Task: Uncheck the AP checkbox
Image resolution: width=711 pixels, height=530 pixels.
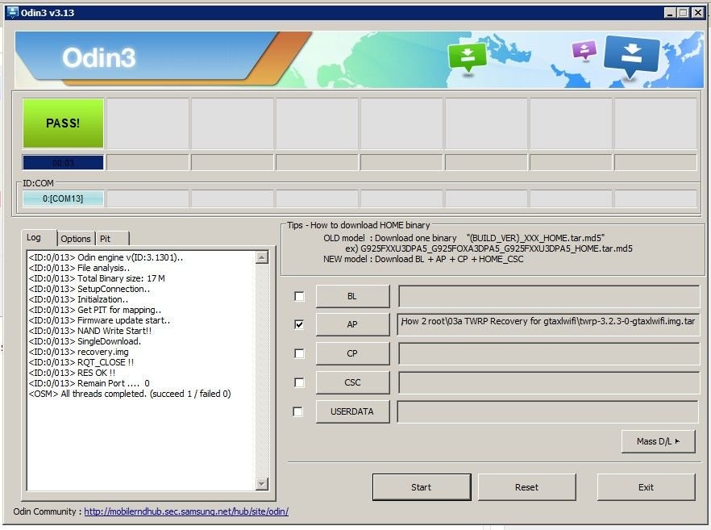Action: coord(299,324)
